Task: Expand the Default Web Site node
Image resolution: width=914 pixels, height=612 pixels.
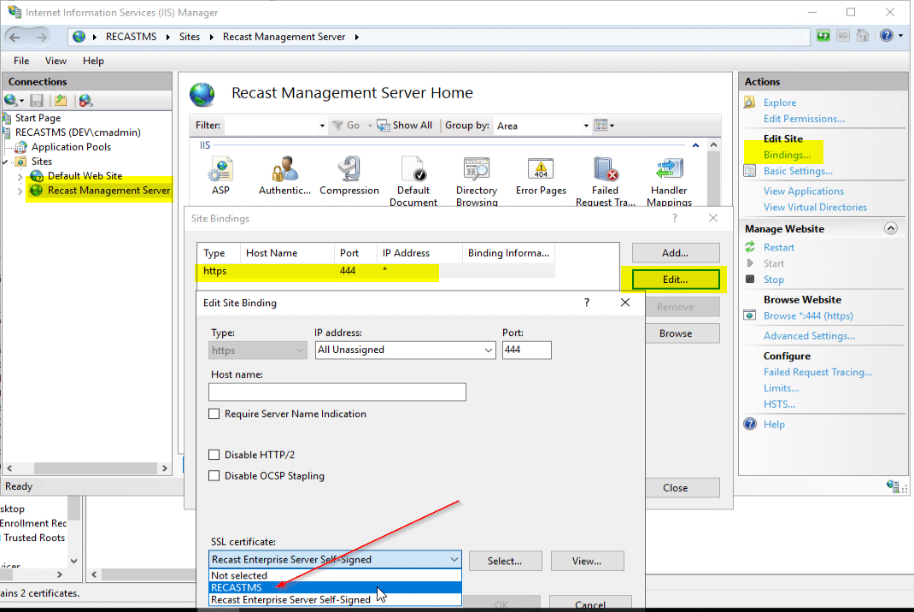Action: point(21,176)
